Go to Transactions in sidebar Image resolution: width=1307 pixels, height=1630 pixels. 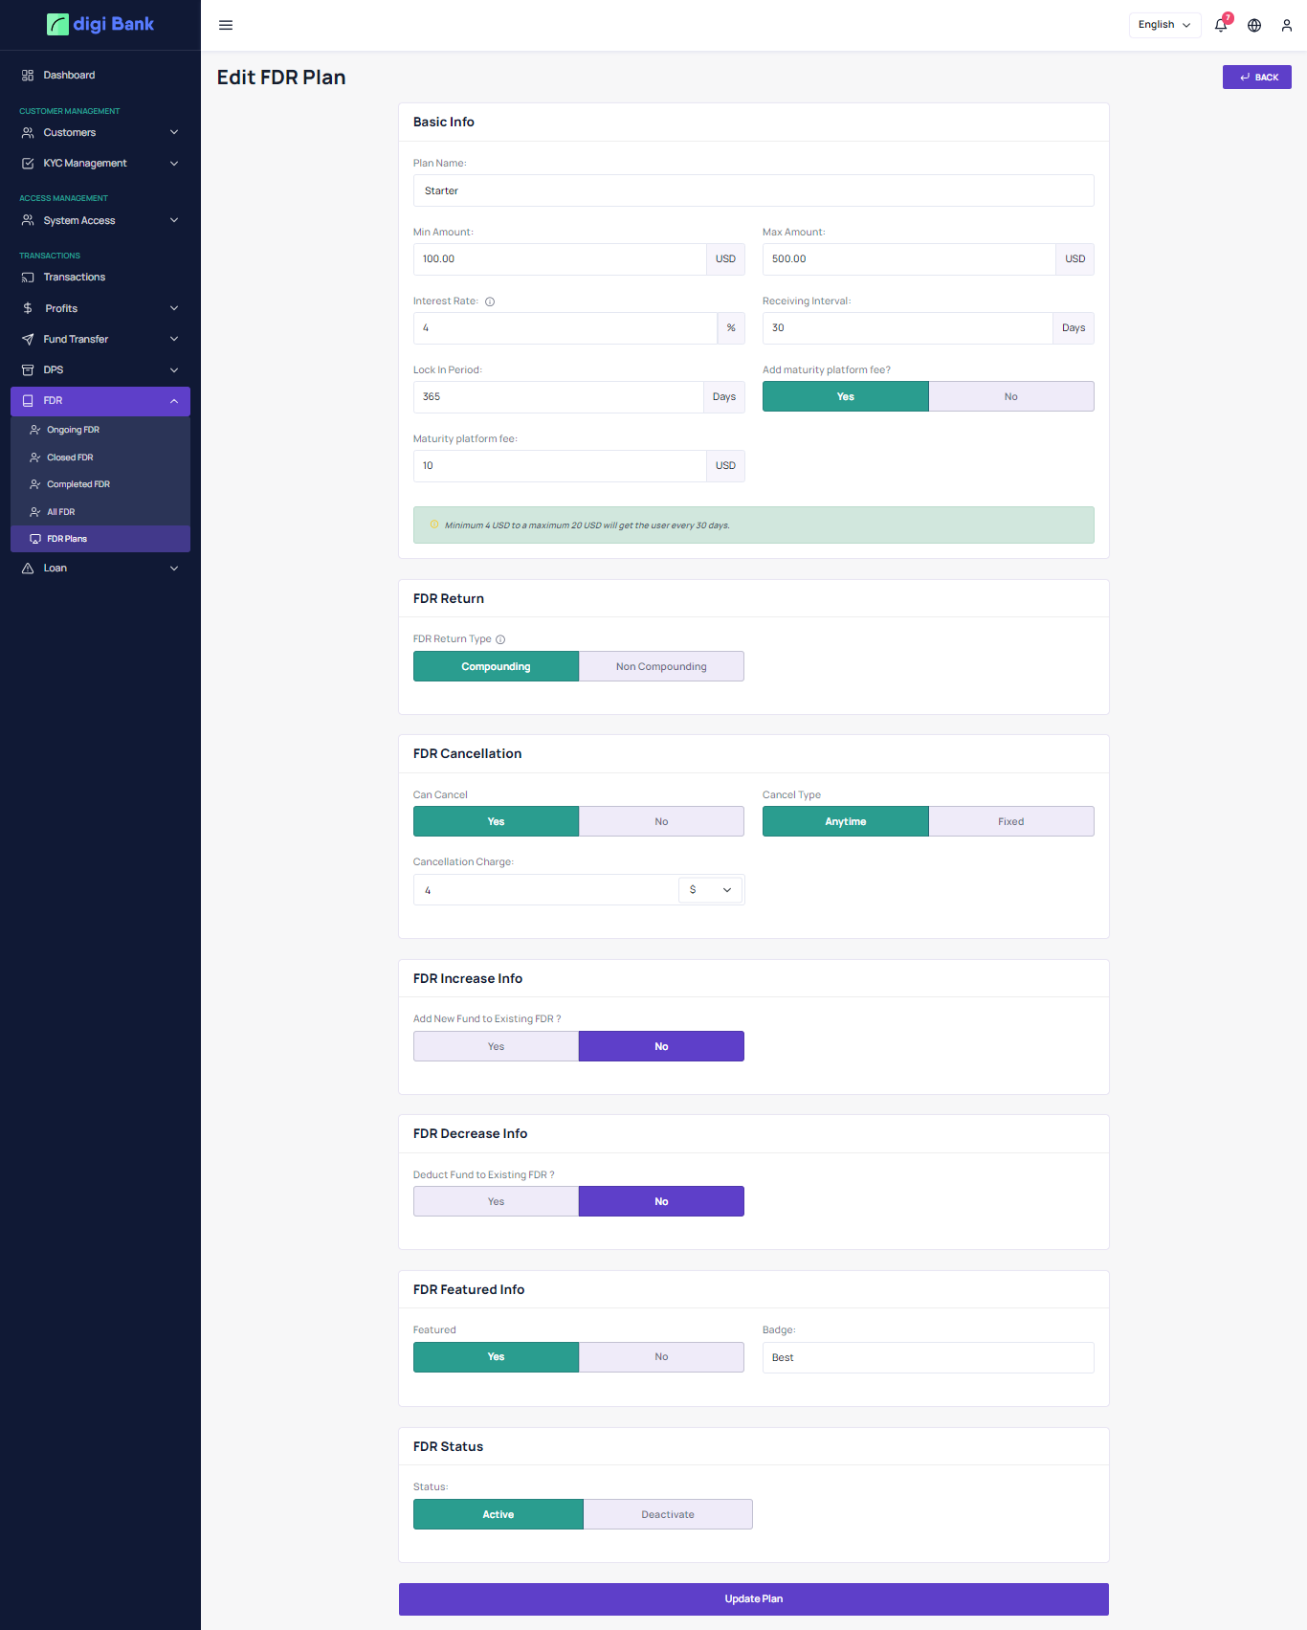(x=74, y=277)
